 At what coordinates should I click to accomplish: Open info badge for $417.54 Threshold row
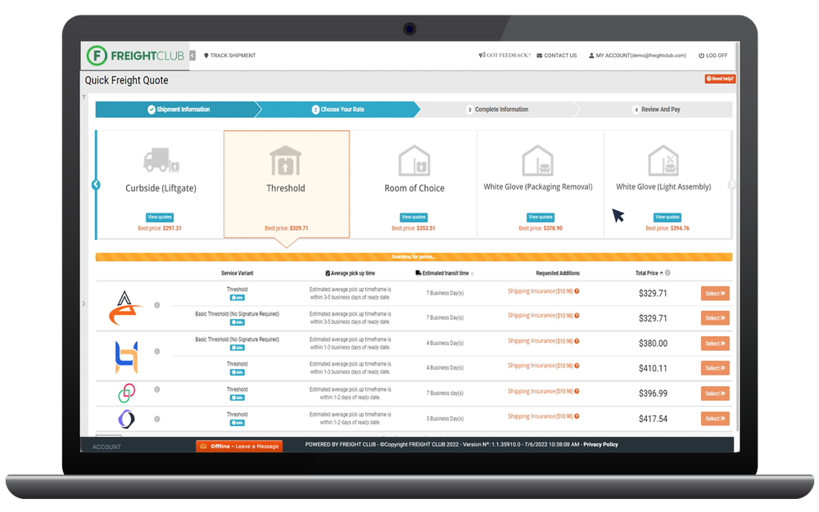point(238,423)
